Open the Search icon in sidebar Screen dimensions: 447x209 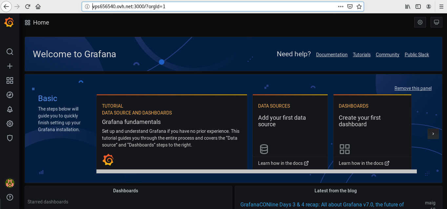[x=10, y=52]
